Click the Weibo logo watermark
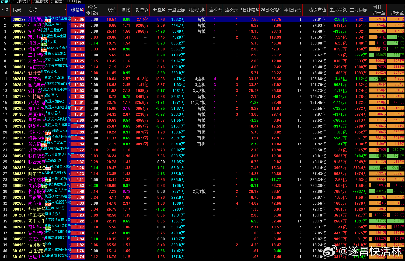Image resolution: width=405 pixels, height=261 pixels. pyautogui.click(x=330, y=252)
